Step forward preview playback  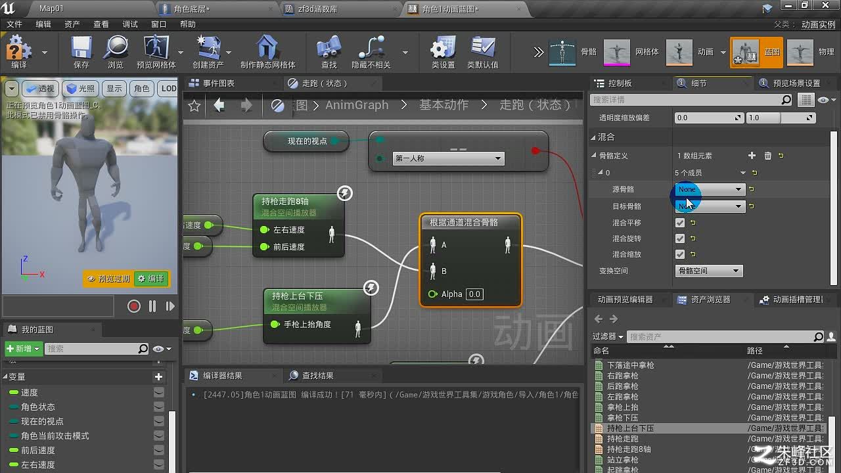[170, 306]
